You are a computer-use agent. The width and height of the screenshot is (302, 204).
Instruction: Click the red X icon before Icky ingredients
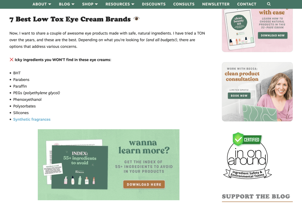12,60
